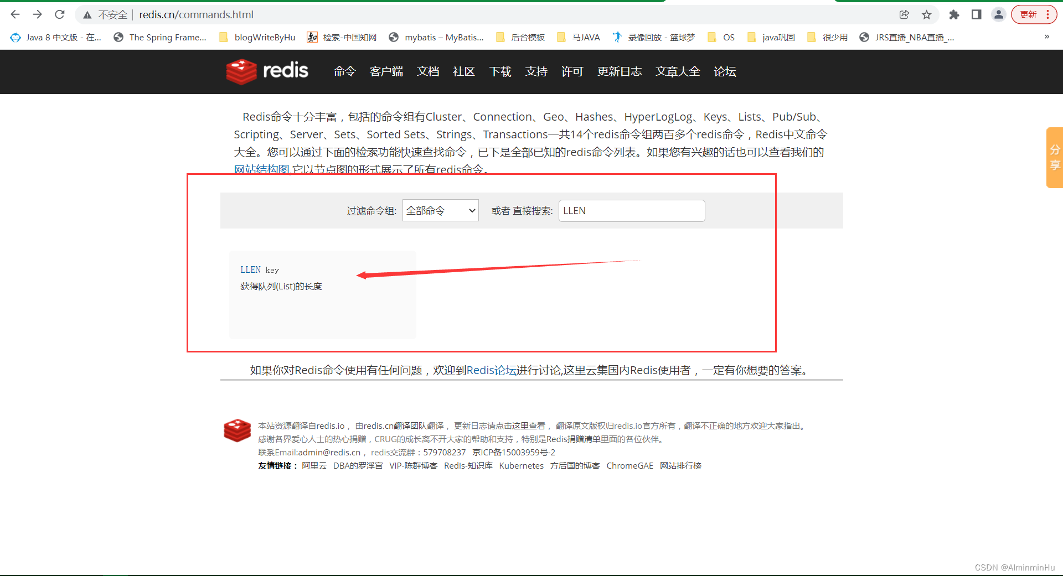Open mybatis – MyBatis bookmark
The image size is (1063, 576).
(436, 37)
